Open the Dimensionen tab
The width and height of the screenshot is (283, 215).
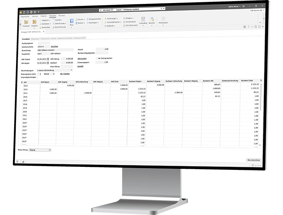[x=45, y=39]
